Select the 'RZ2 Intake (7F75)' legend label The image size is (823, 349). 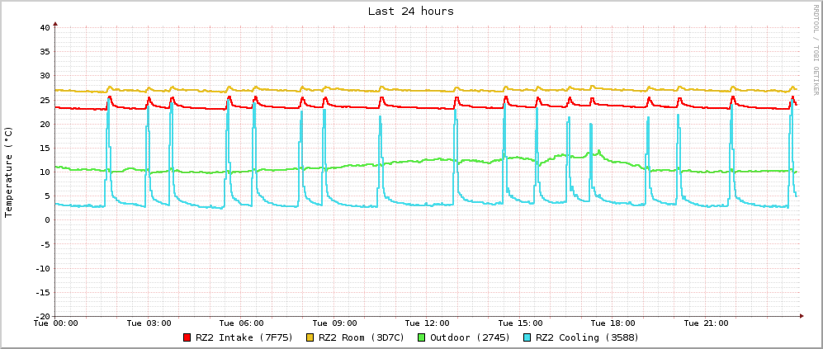(x=244, y=338)
